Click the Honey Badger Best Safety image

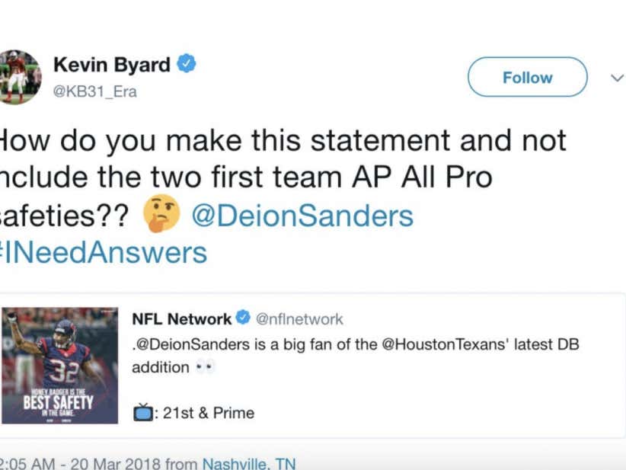point(61,366)
